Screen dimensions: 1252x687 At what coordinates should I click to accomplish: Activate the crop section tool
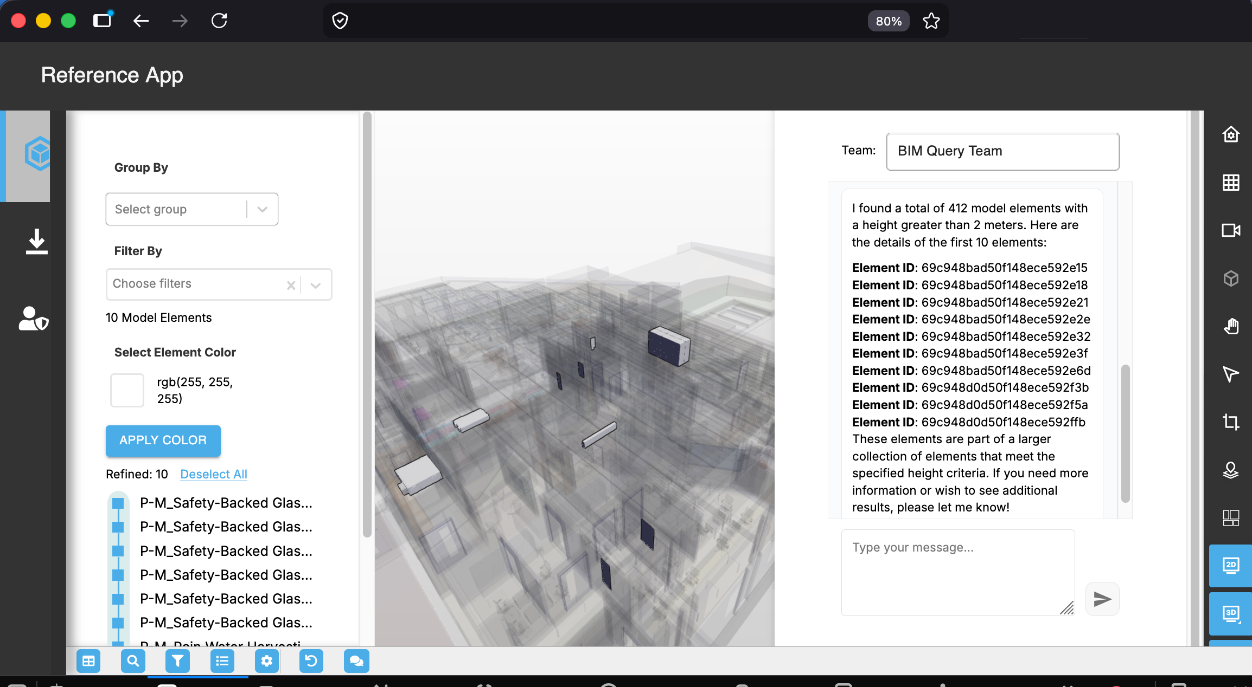pyautogui.click(x=1231, y=422)
